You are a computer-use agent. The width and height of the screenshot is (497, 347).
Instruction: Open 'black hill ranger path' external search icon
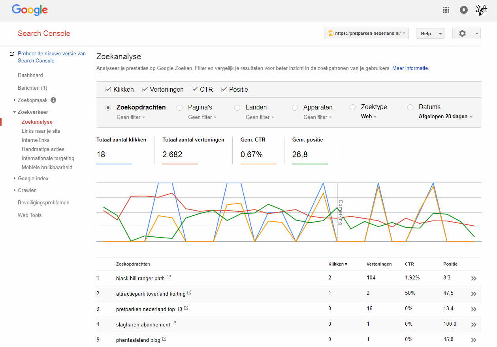click(x=169, y=277)
